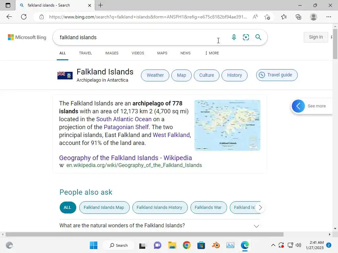This screenshot has width=338, height=253.
Task: Open West Falkland link
Action: point(171,135)
